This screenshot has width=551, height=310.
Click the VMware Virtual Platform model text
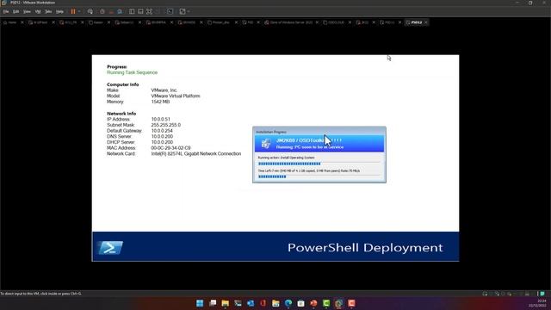[176, 96]
